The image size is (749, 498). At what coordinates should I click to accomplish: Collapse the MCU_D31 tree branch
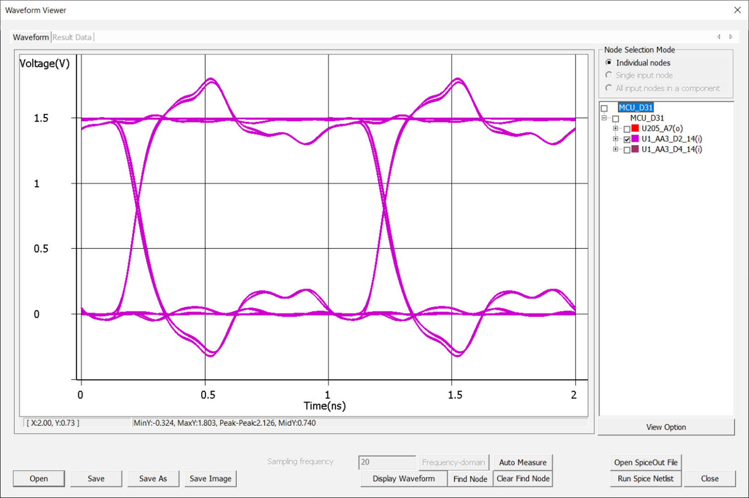605,118
